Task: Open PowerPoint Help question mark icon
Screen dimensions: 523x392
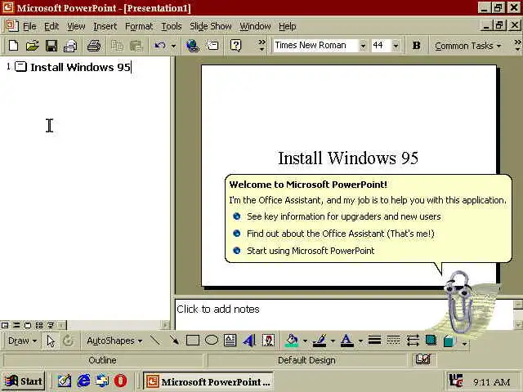Action: coord(235,46)
